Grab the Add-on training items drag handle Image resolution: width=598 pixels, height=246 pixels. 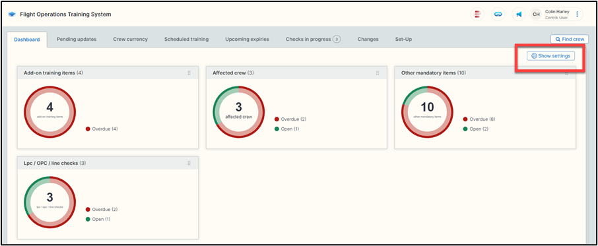coord(189,73)
